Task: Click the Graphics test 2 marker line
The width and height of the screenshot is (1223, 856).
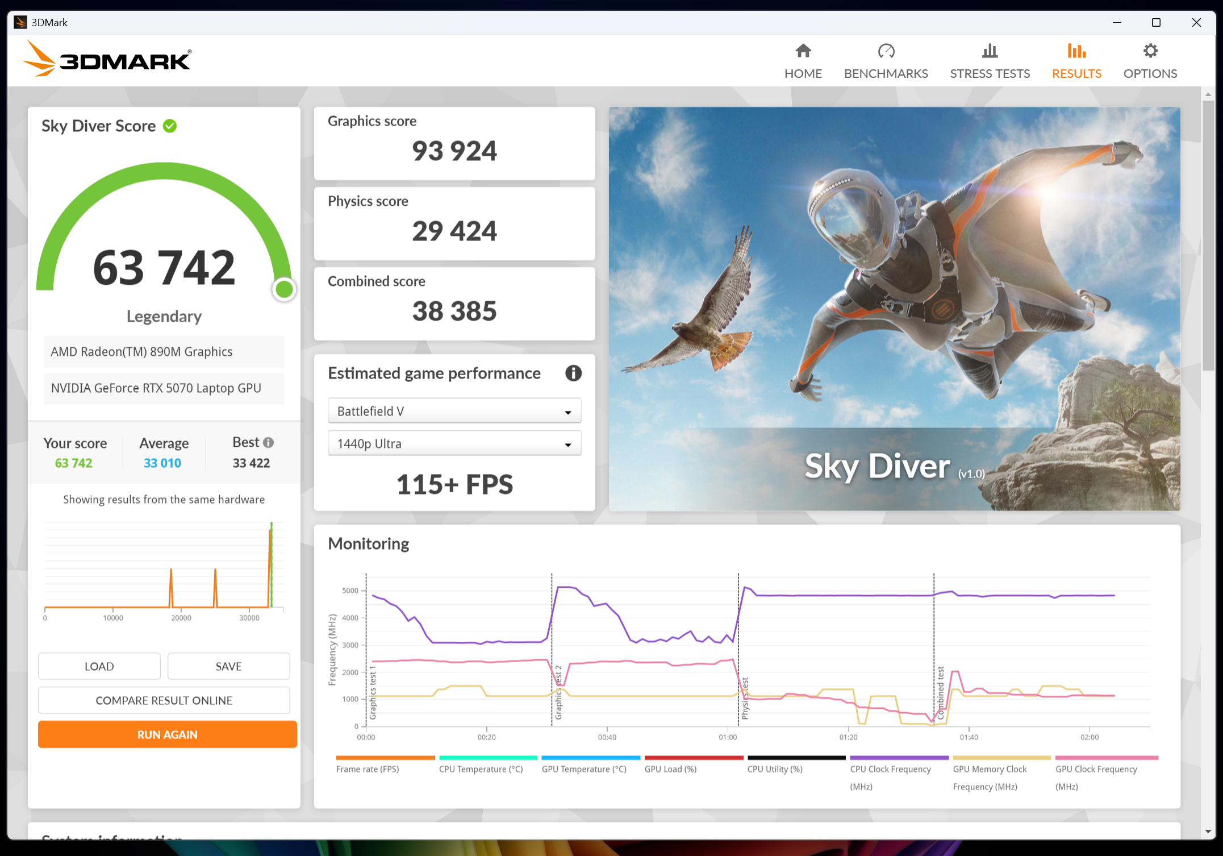Action: point(552,649)
